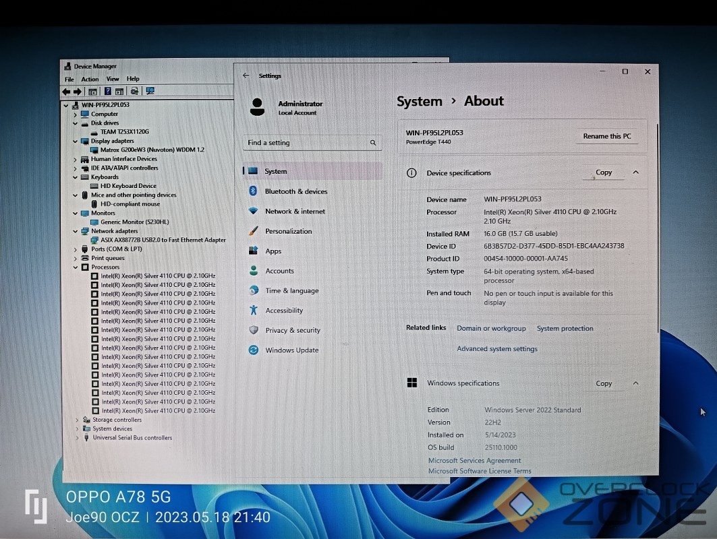
Task: Open Network & internet via its icon
Action: (x=254, y=211)
